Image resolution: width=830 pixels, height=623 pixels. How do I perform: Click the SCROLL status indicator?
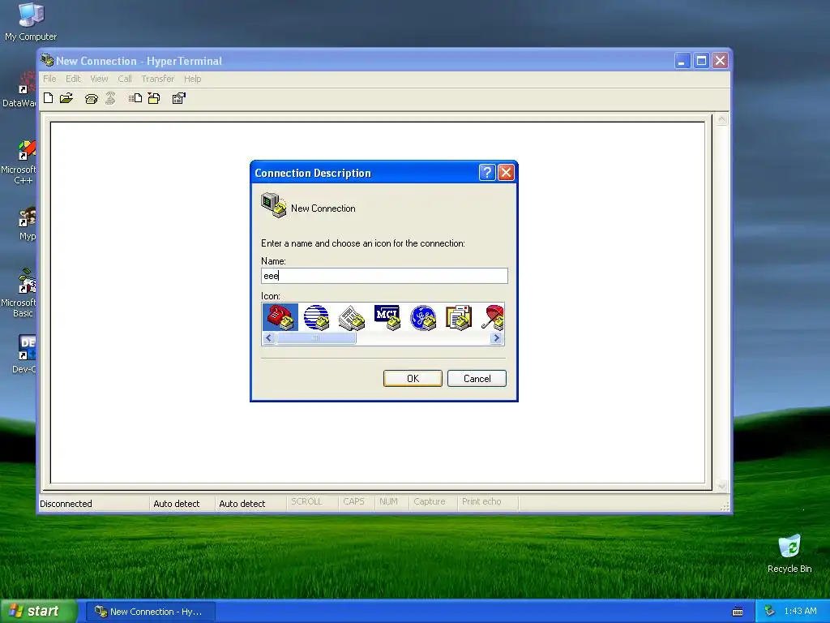pyautogui.click(x=306, y=501)
